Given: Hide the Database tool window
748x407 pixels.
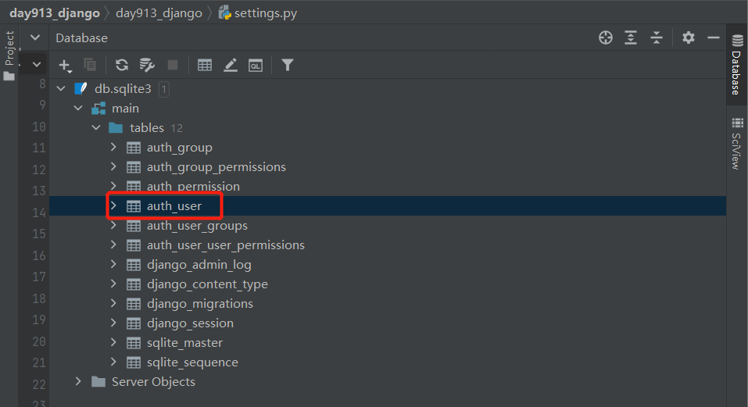Looking at the screenshot, I should tap(713, 37).
